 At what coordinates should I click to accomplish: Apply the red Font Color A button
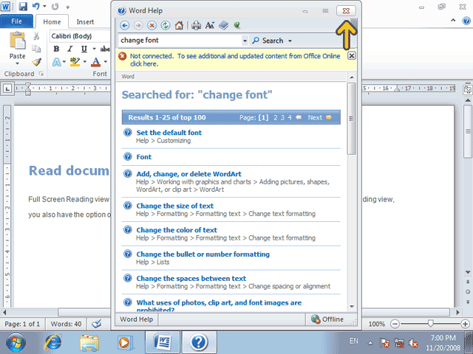(x=96, y=62)
